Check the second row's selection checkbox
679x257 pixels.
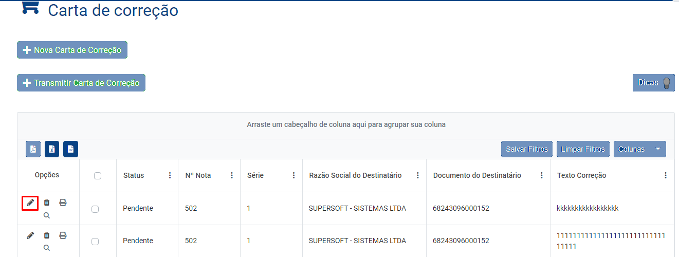tap(95, 241)
